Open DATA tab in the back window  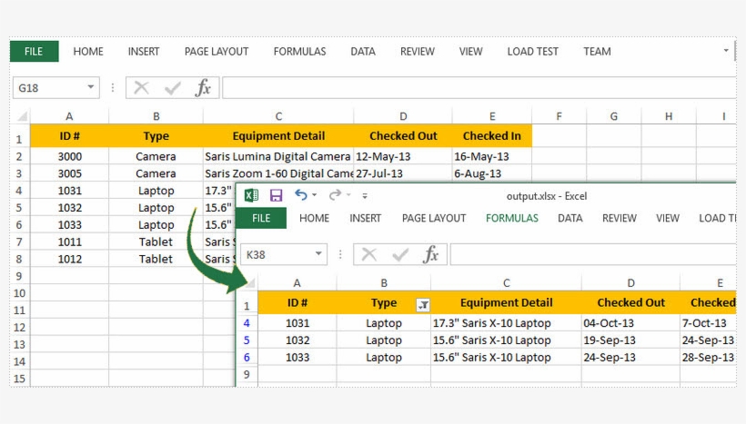point(363,51)
